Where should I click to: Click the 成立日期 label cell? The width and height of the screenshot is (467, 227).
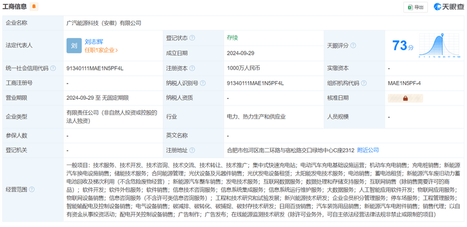(x=194, y=53)
